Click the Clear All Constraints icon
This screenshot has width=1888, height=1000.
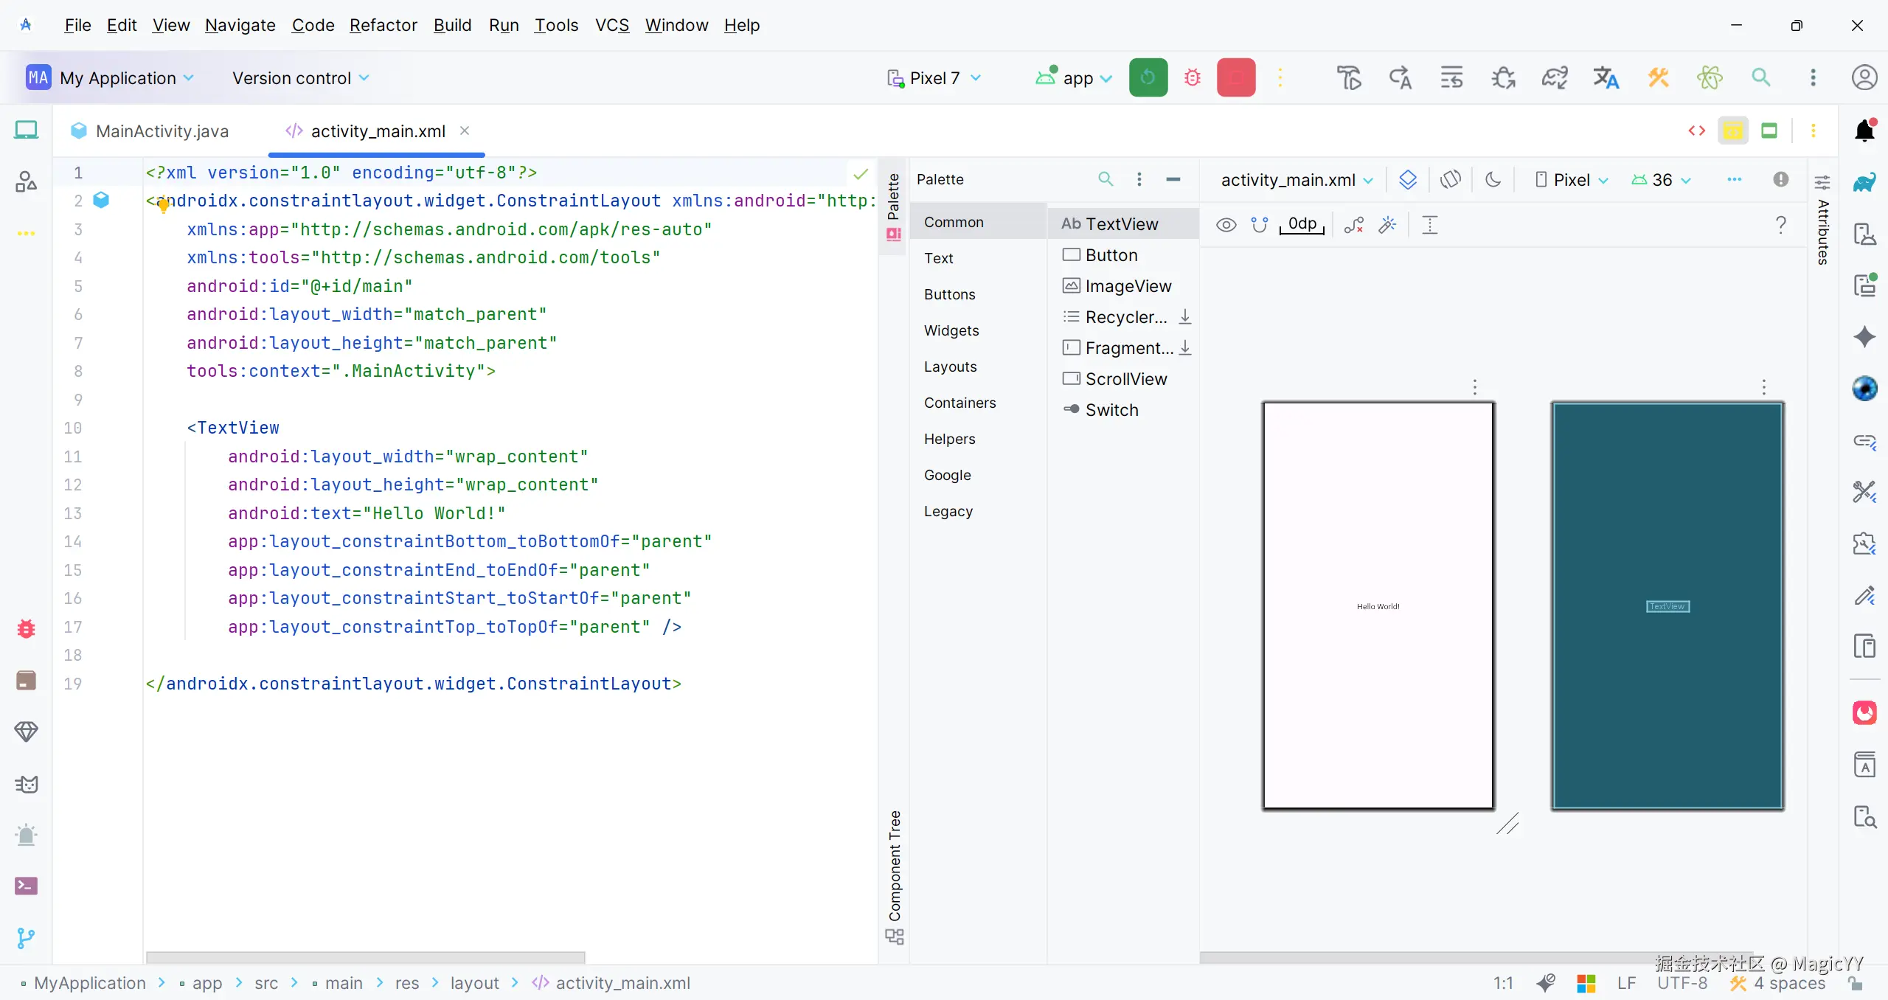pos(1353,224)
